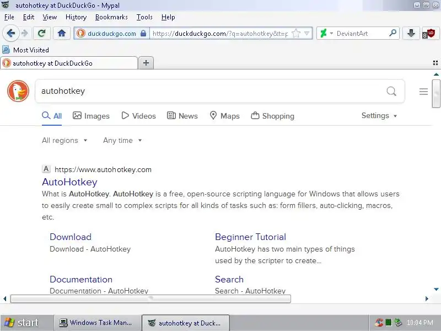The image size is (441, 331).
Task: Click the DuckDuckGo search magnifier button
Action: (391, 91)
